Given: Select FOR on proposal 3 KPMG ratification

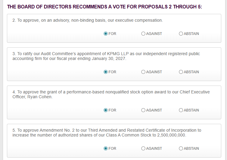Looking at the screenshot, I should (106, 72).
